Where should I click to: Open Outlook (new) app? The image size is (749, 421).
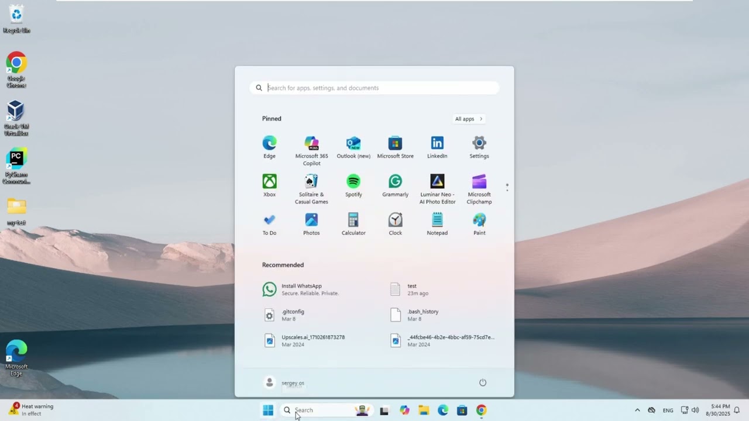[353, 147]
